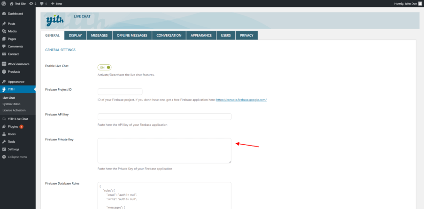Click the Pages icon in sidebar
This screenshot has width=424, height=209.
click(x=4, y=39)
